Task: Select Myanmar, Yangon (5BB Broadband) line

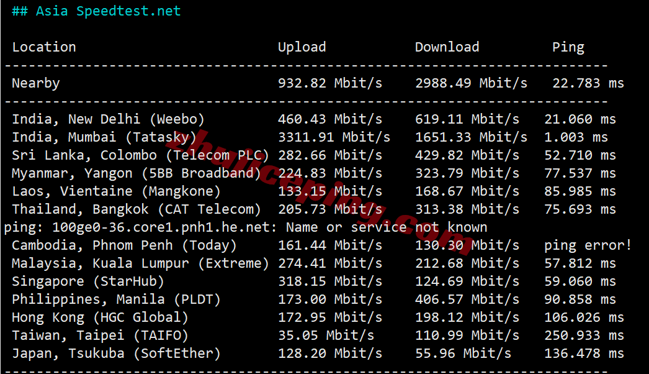Action: (x=314, y=173)
